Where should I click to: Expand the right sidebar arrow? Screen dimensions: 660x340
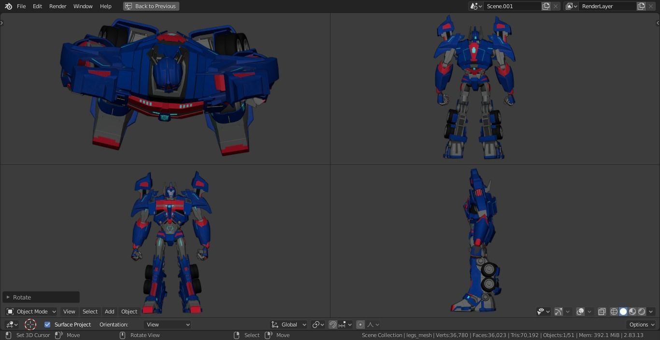click(x=658, y=23)
